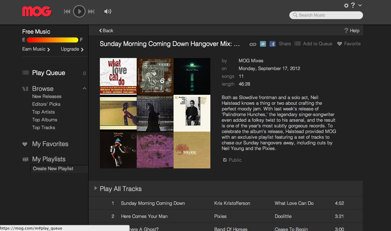Viewport: 391px width, 231px height.
Task: Click the MOG logo
Action: click(37, 11)
